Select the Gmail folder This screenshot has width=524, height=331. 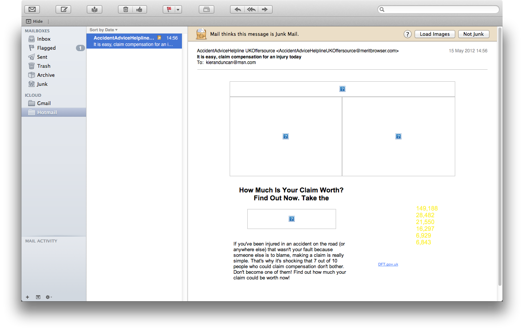(44, 103)
